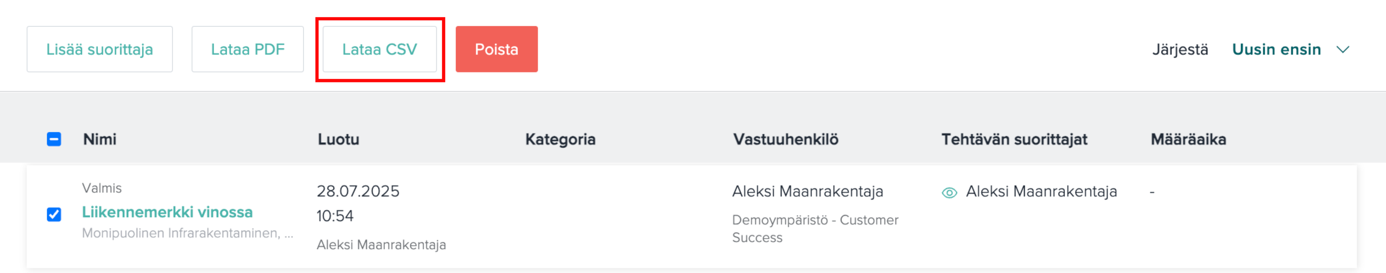Image resolution: width=1386 pixels, height=273 pixels.
Task: Select the "Tehtävän suorittajat" column header
Action: point(1014,139)
